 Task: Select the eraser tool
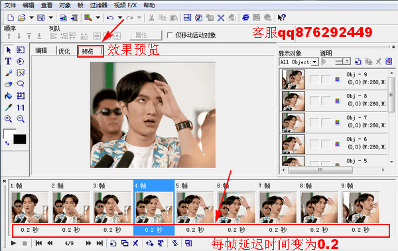click(x=8, y=84)
